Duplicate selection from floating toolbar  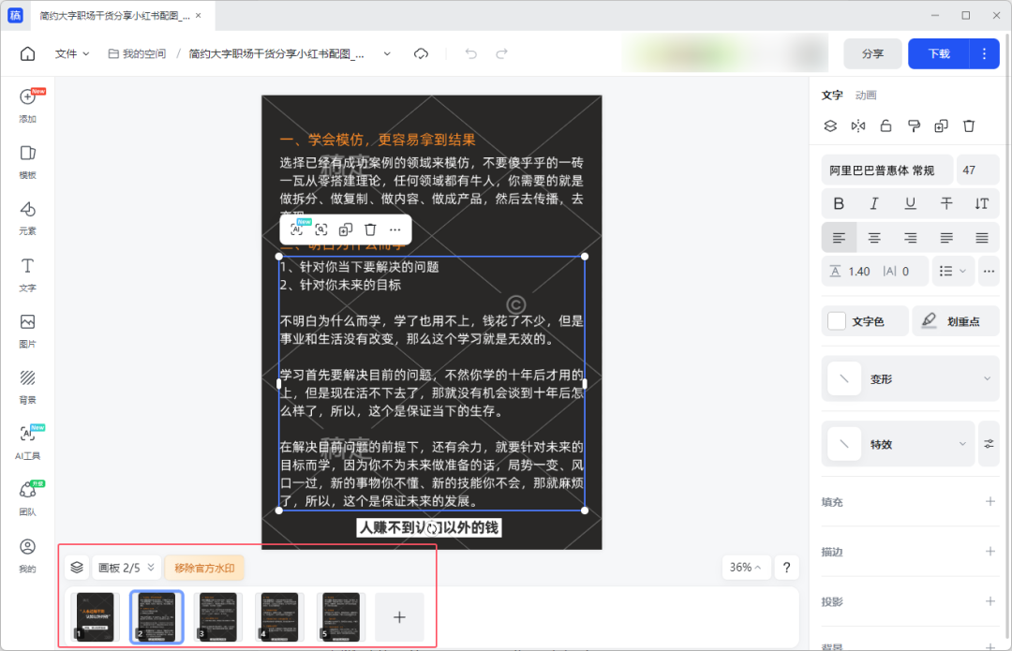[x=345, y=229]
